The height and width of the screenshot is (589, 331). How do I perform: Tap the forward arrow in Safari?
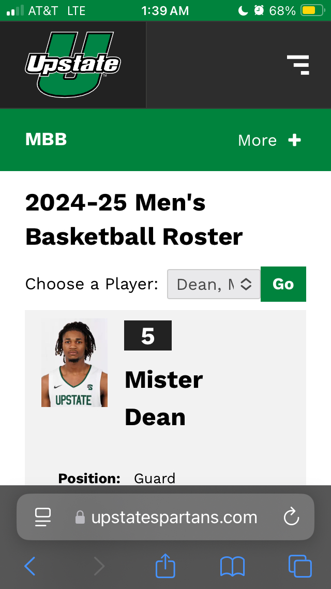coord(98,566)
